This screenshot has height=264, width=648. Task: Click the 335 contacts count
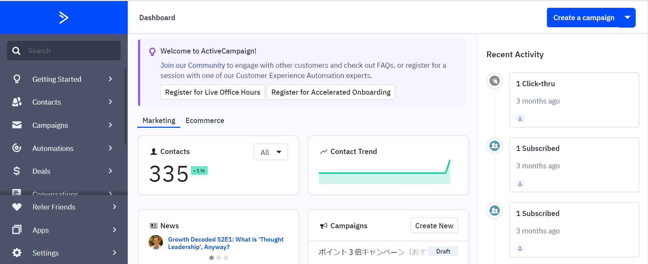(169, 174)
